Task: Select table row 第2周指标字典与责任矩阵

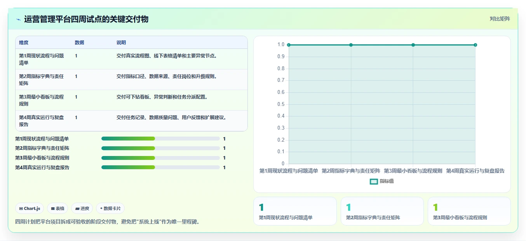Action: click(131, 80)
